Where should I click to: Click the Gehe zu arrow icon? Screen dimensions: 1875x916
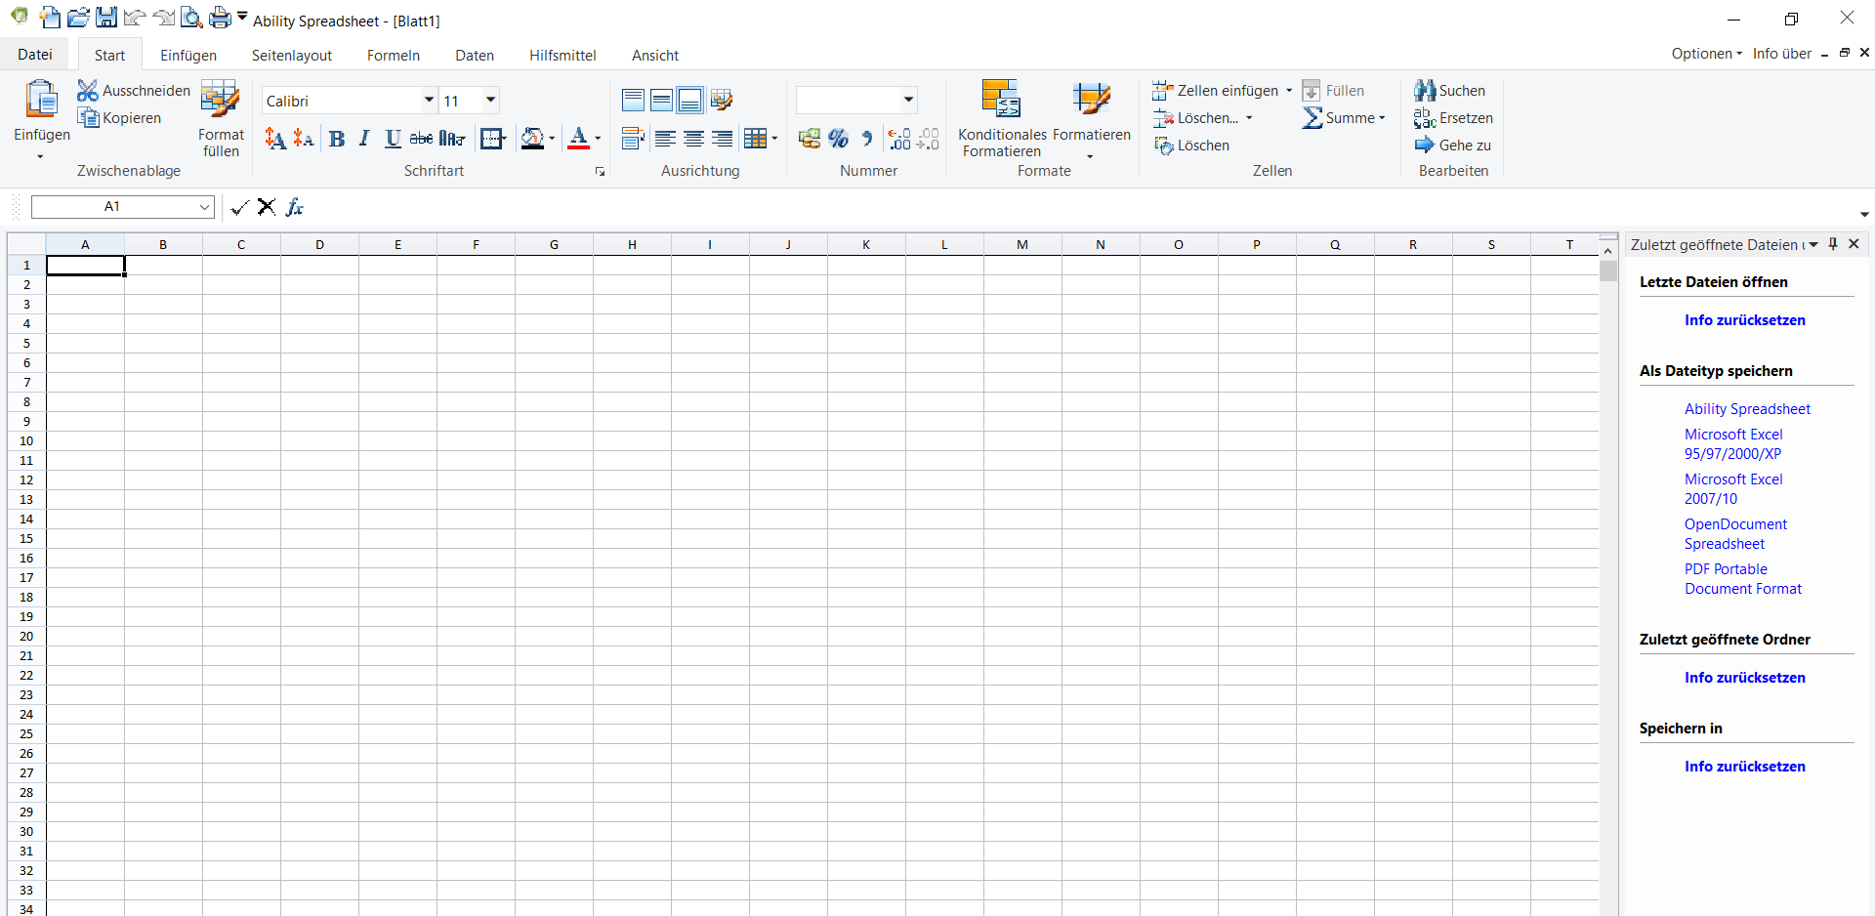[1425, 146]
